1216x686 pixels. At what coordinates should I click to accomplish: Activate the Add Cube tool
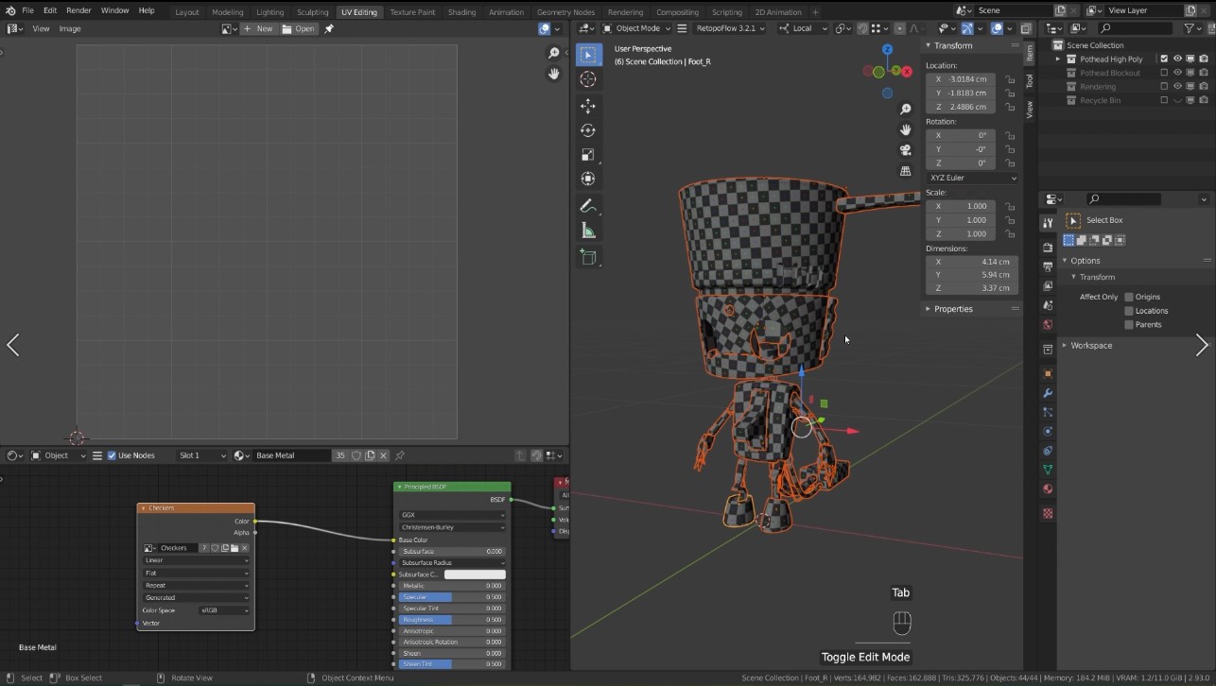click(588, 256)
